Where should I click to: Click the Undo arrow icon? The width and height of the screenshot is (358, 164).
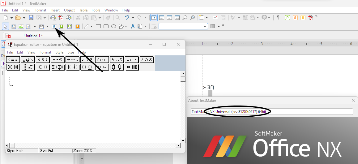pos(127,18)
